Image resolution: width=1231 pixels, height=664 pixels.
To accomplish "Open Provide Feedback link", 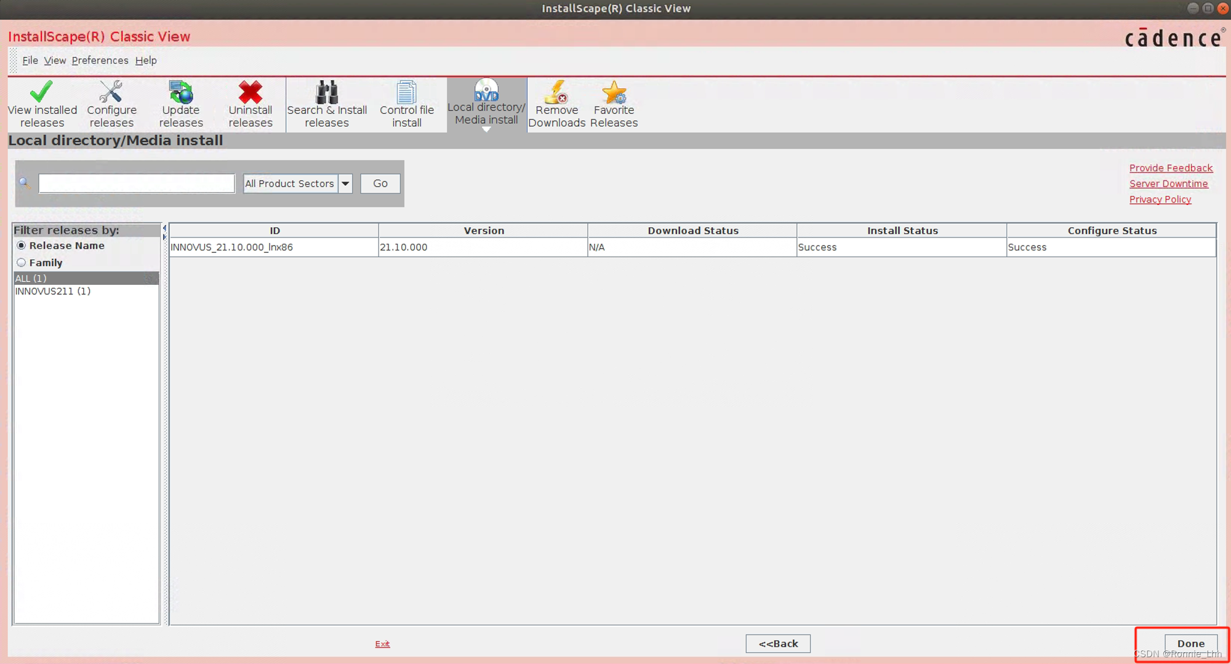I will pyautogui.click(x=1171, y=168).
